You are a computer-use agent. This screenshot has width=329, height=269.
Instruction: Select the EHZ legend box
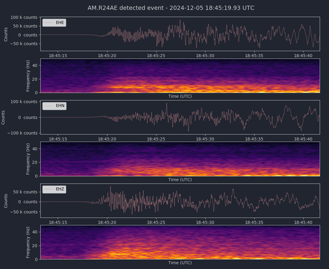[x=54, y=189]
